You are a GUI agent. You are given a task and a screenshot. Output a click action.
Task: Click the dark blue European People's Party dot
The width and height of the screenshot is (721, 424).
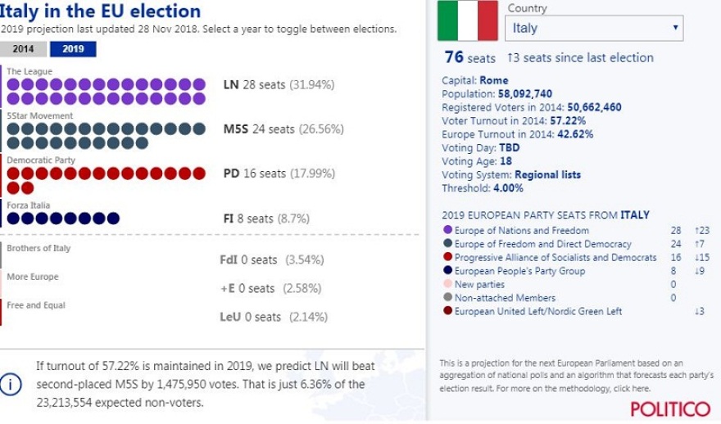pos(447,271)
